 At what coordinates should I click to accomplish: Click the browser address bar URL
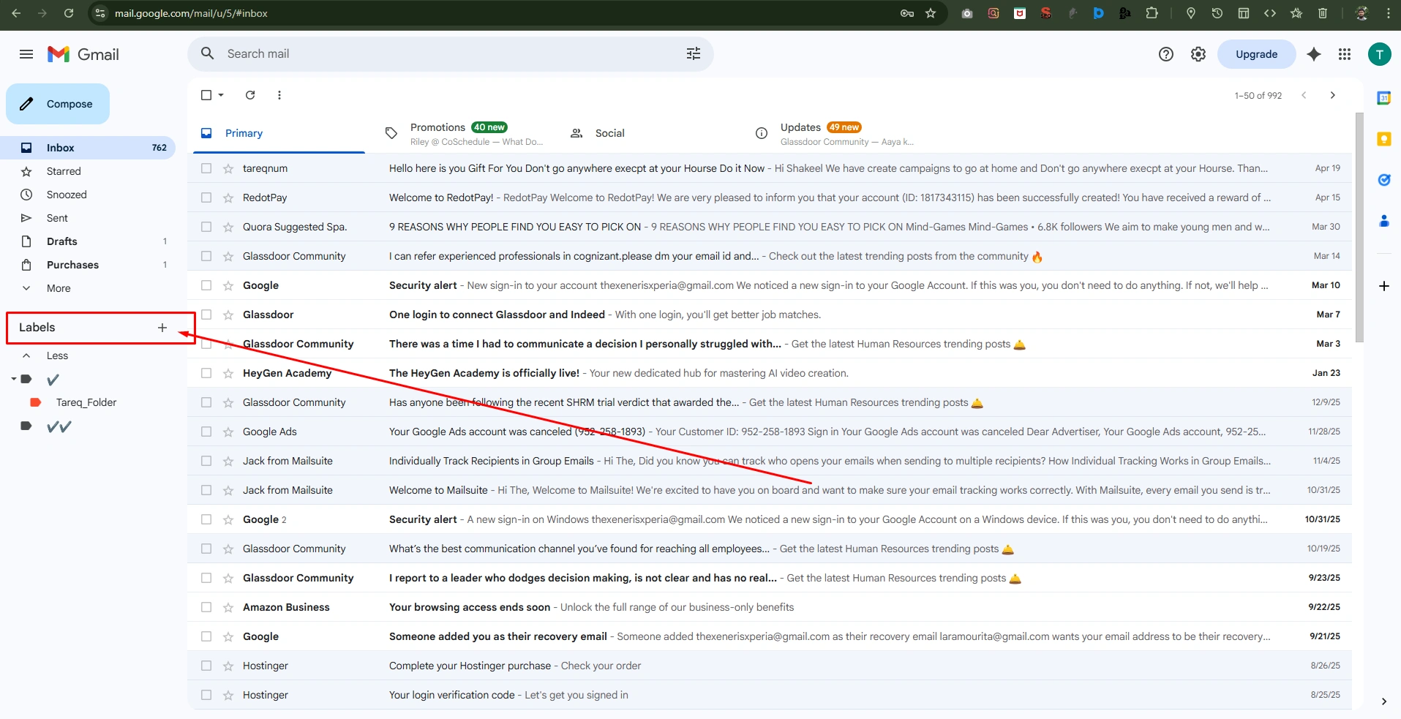[191, 13]
